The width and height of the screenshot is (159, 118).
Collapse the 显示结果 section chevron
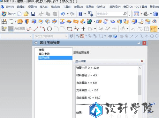click(x=142, y=61)
